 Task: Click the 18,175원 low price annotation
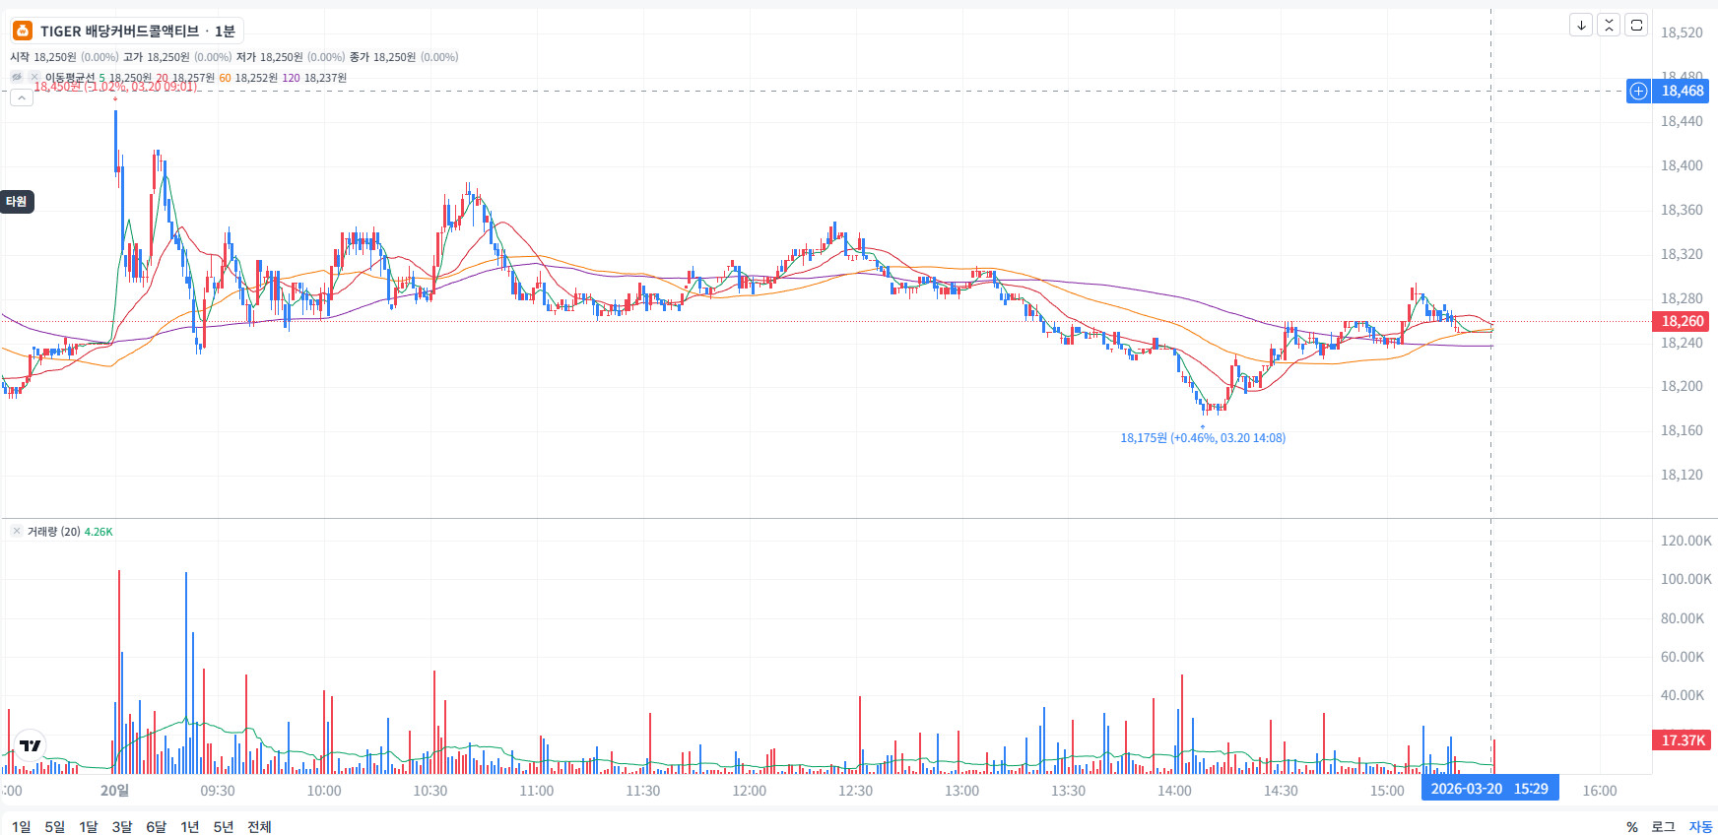pos(1203,438)
